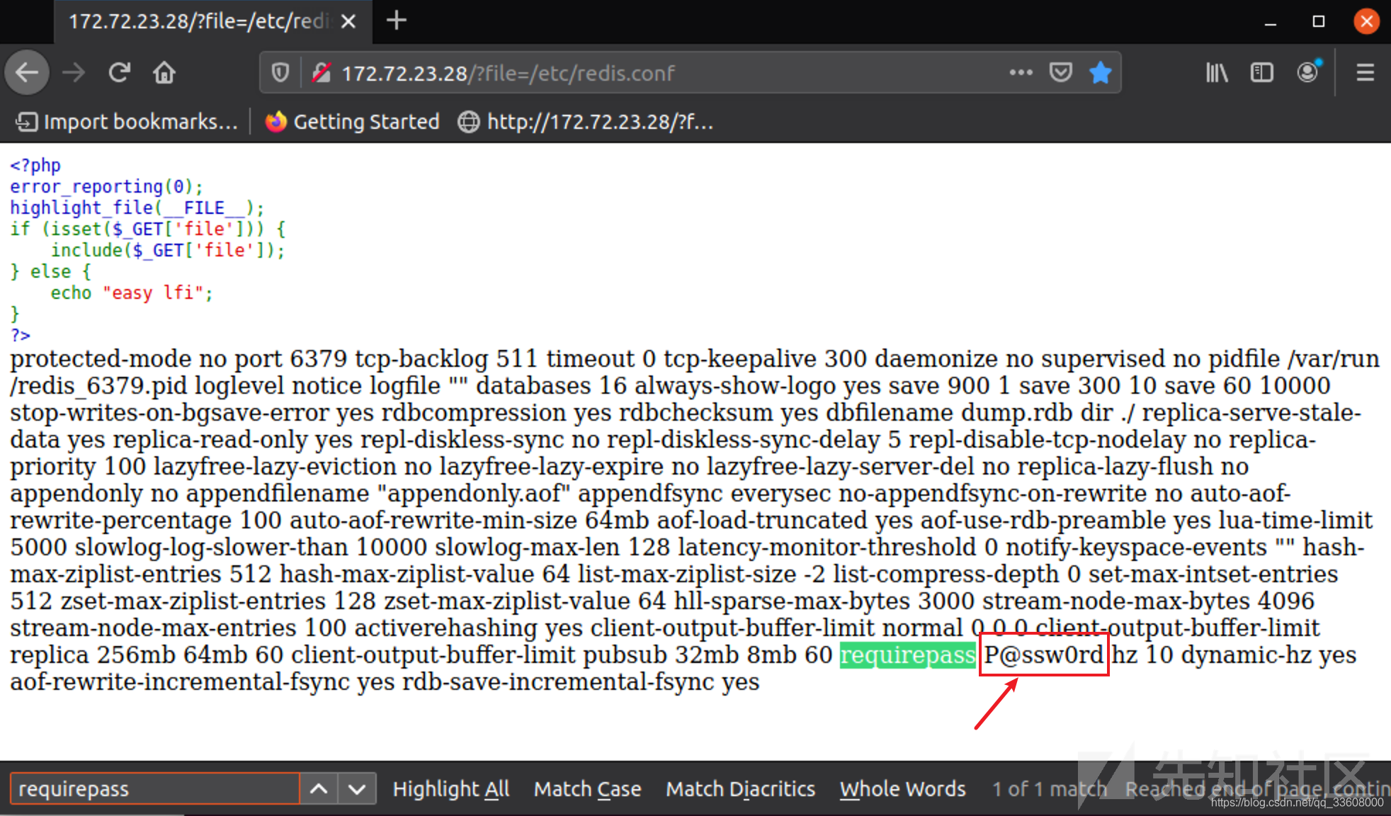Maximize the browser window
This screenshot has width=1391, height=816.
(1318, 21)
